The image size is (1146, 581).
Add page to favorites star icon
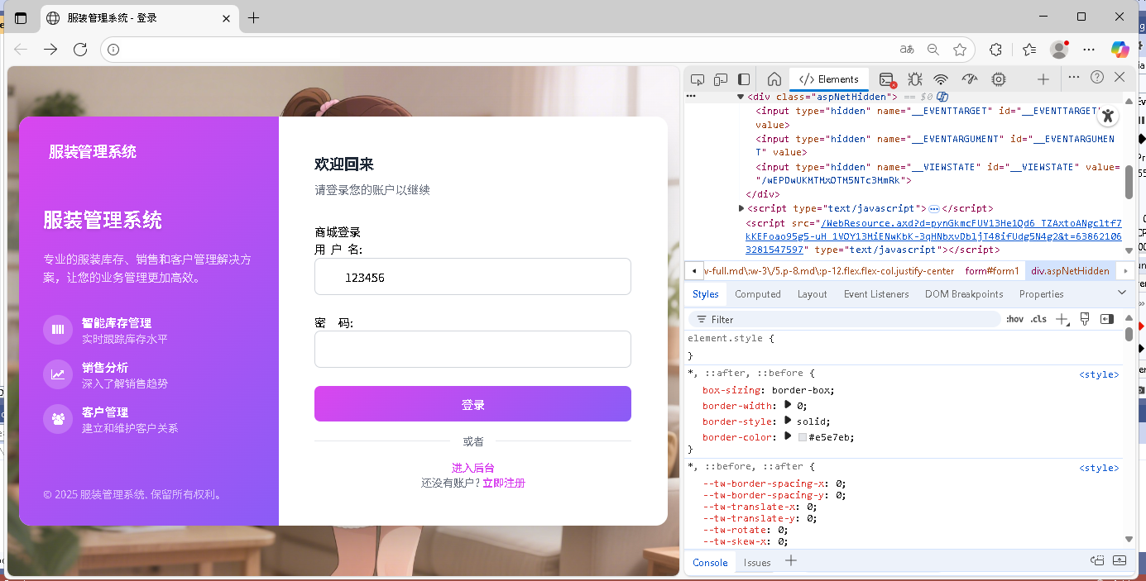[960, 50]
